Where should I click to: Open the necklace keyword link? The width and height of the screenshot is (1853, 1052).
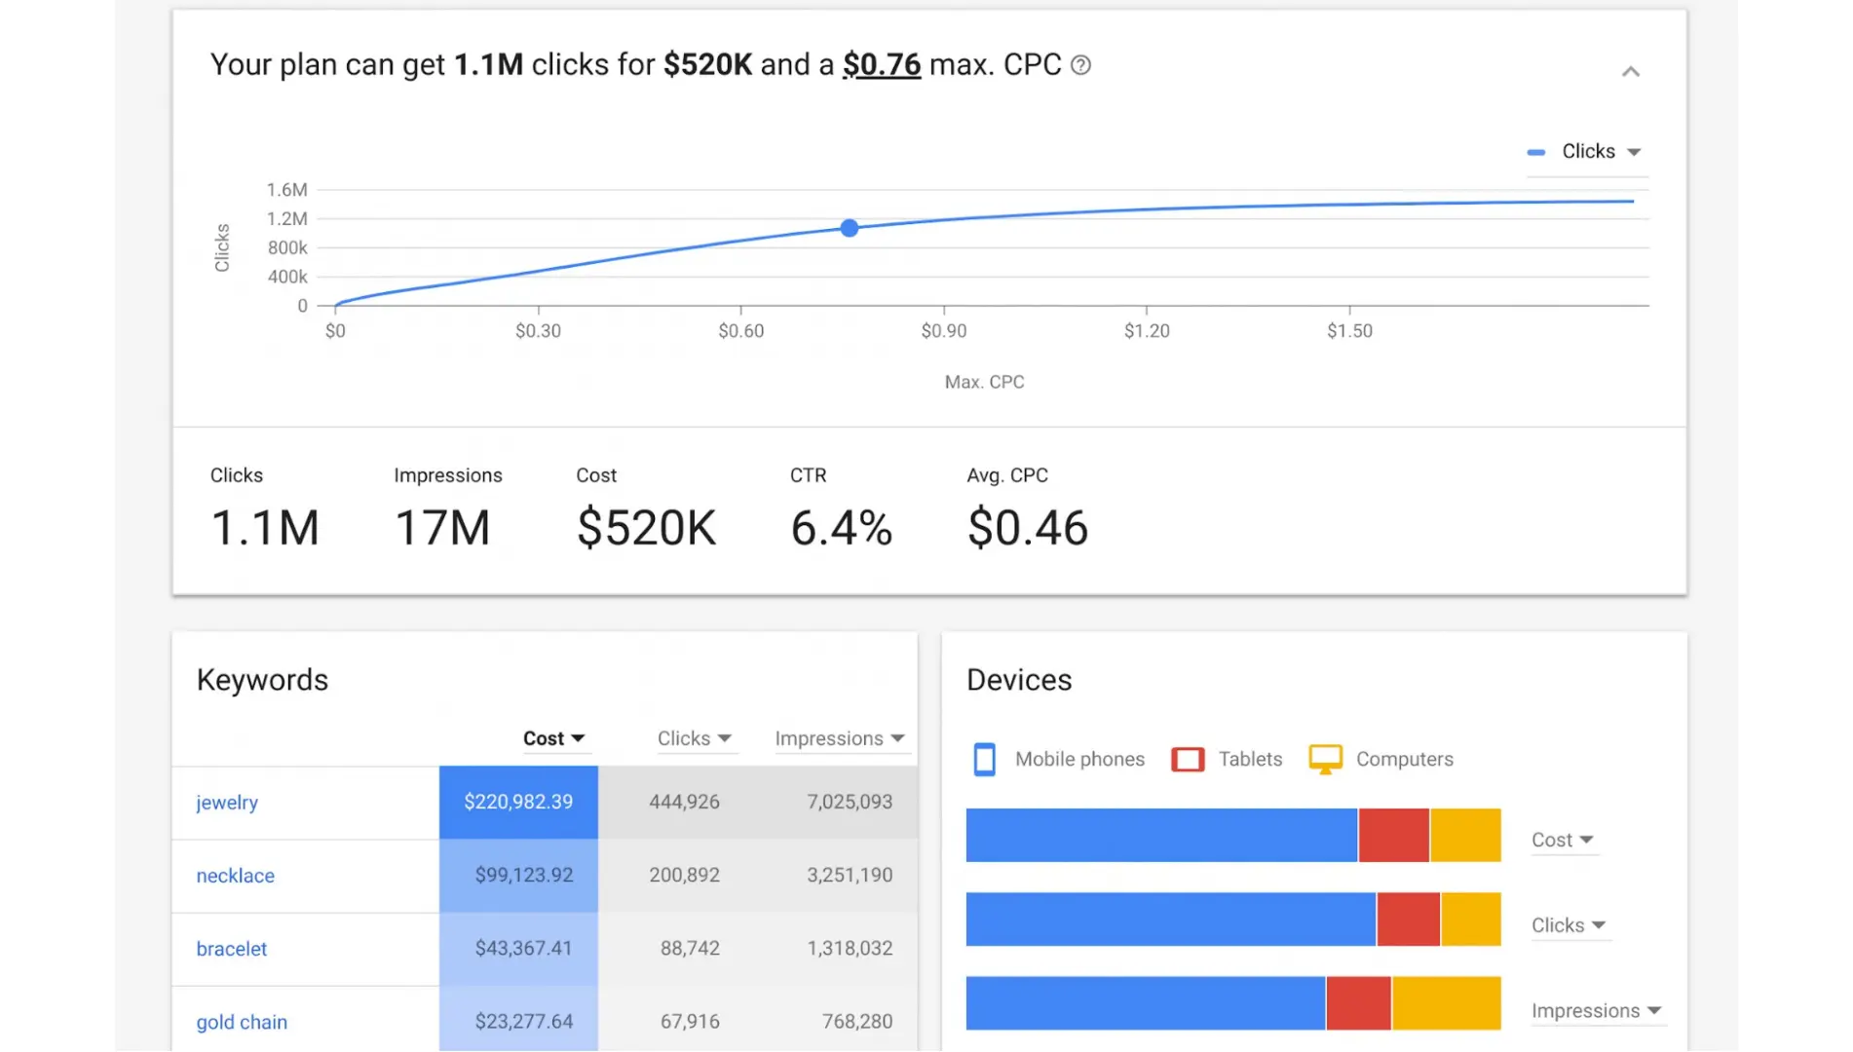coord(235,876)
